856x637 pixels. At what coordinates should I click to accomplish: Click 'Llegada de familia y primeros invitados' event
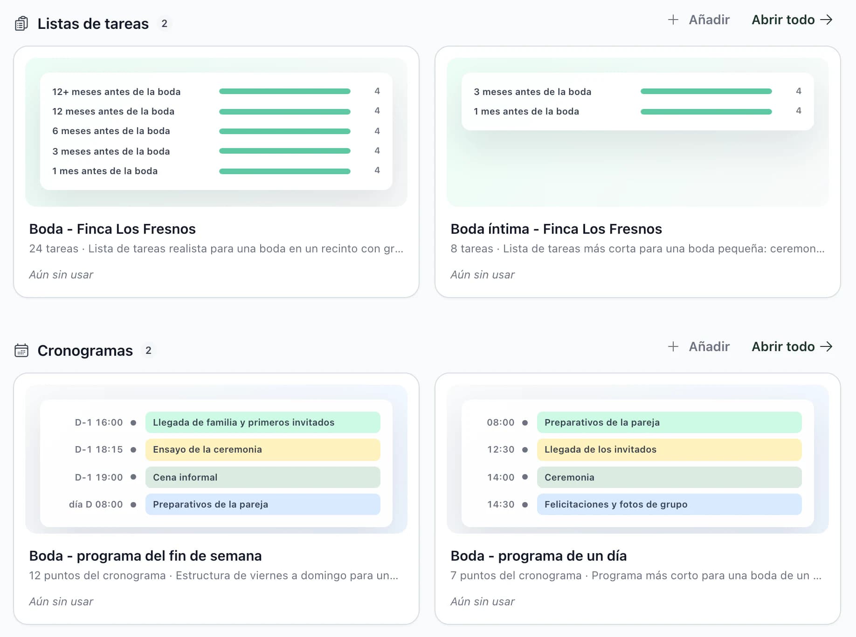coord(263,422)
